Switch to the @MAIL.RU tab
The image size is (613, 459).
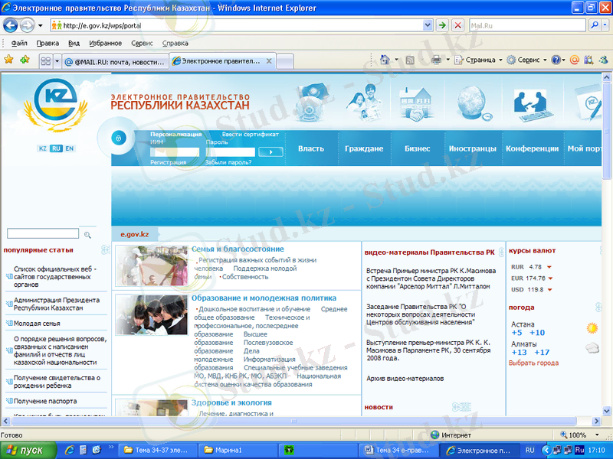click(116, 62)
